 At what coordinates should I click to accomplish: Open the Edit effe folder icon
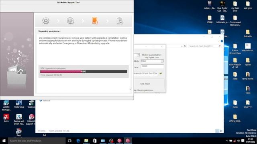click(248, 34)
